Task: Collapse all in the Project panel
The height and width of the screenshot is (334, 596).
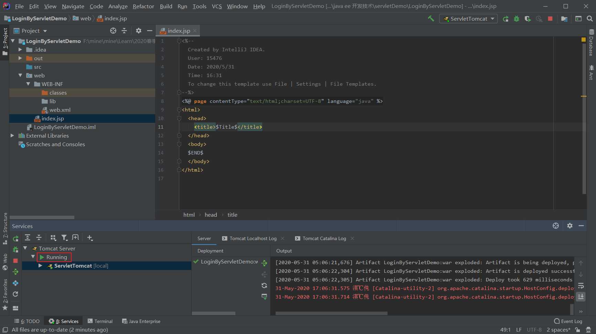Action: (x=124, y=31)
